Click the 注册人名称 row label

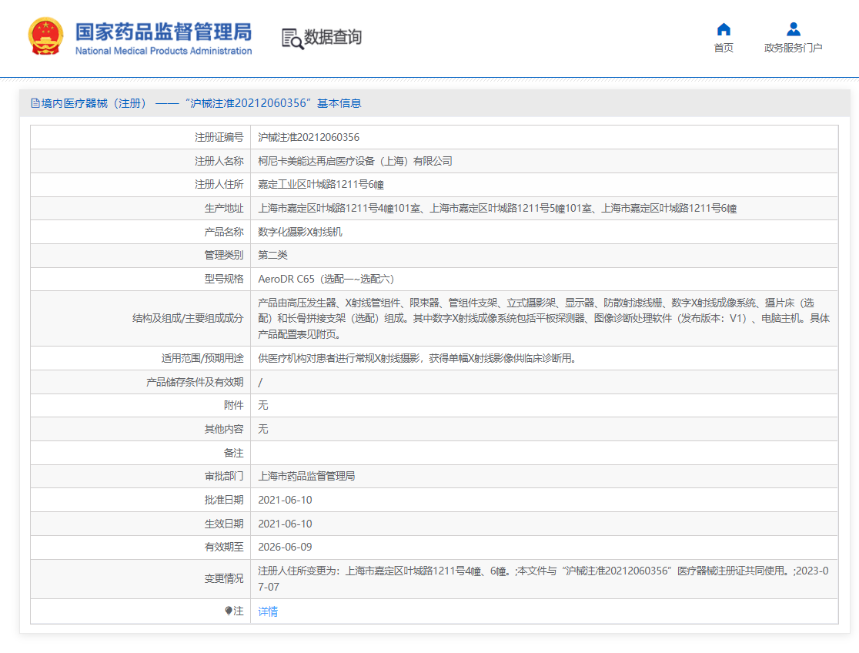click(219, 161)
